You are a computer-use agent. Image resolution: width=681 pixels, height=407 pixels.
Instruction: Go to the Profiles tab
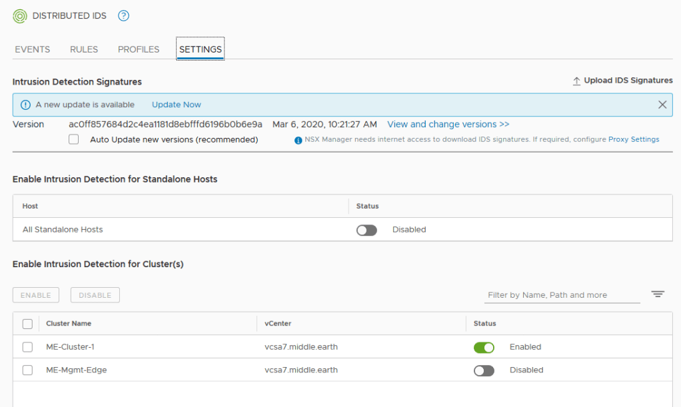(x=139, y=49)
